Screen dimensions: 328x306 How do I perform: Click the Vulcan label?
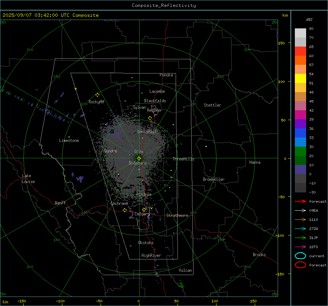tap(185, 270)
